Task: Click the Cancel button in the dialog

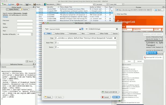Action: point(106,97)
